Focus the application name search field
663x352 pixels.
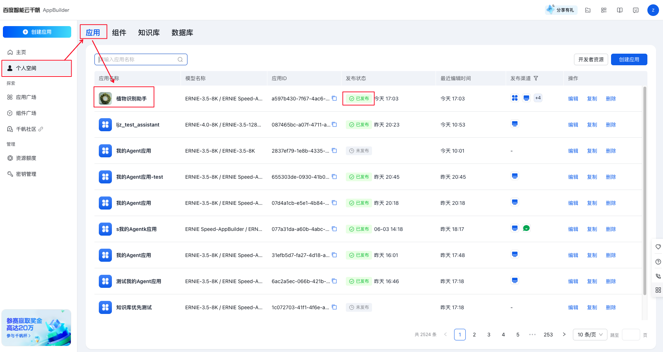pyautogui.click(x=141, y=59)
